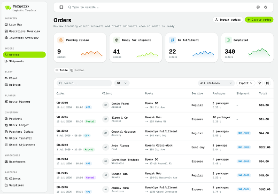Click the Bloom & Co client avatar

[106, 119]
